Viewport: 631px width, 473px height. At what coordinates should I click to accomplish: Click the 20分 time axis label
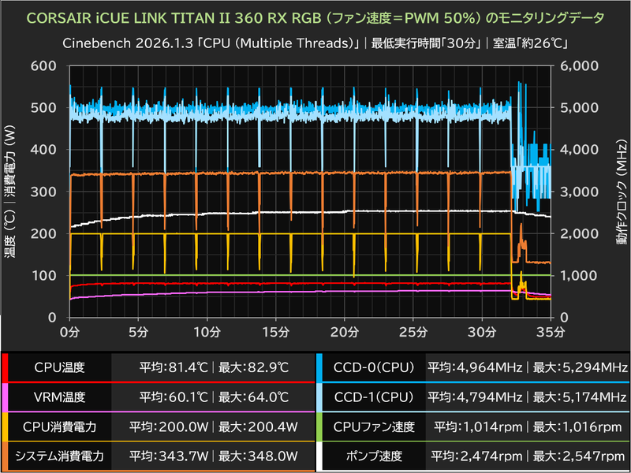(x=345, y=332)
